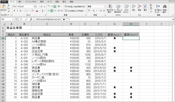Apply comma style number format
This screenshot has width=175, height=102.
click(x=97, y=11)
